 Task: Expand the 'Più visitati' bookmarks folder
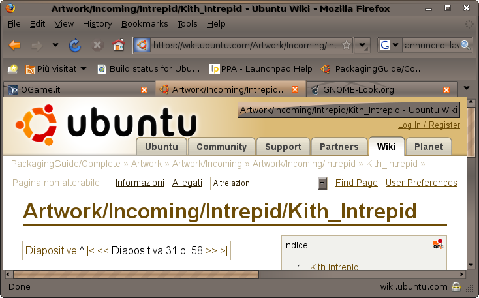click(x=56, y=69)
